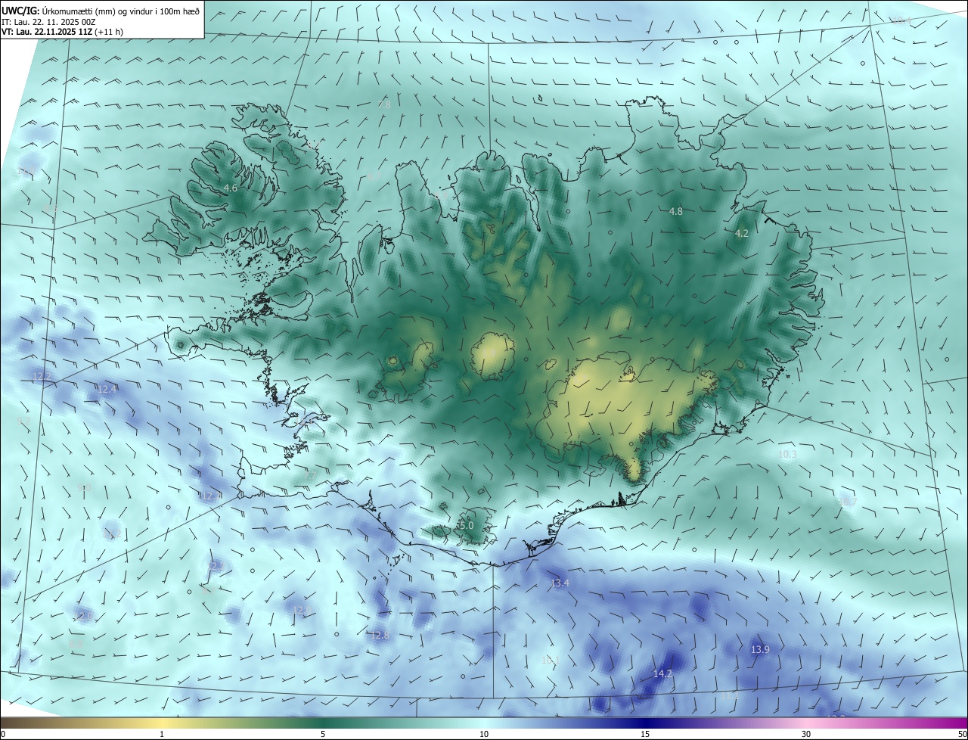The height and width of the screenshot is (740, 968).
Task: Click the 10.3 value label
Action: (x=787, y=455)
